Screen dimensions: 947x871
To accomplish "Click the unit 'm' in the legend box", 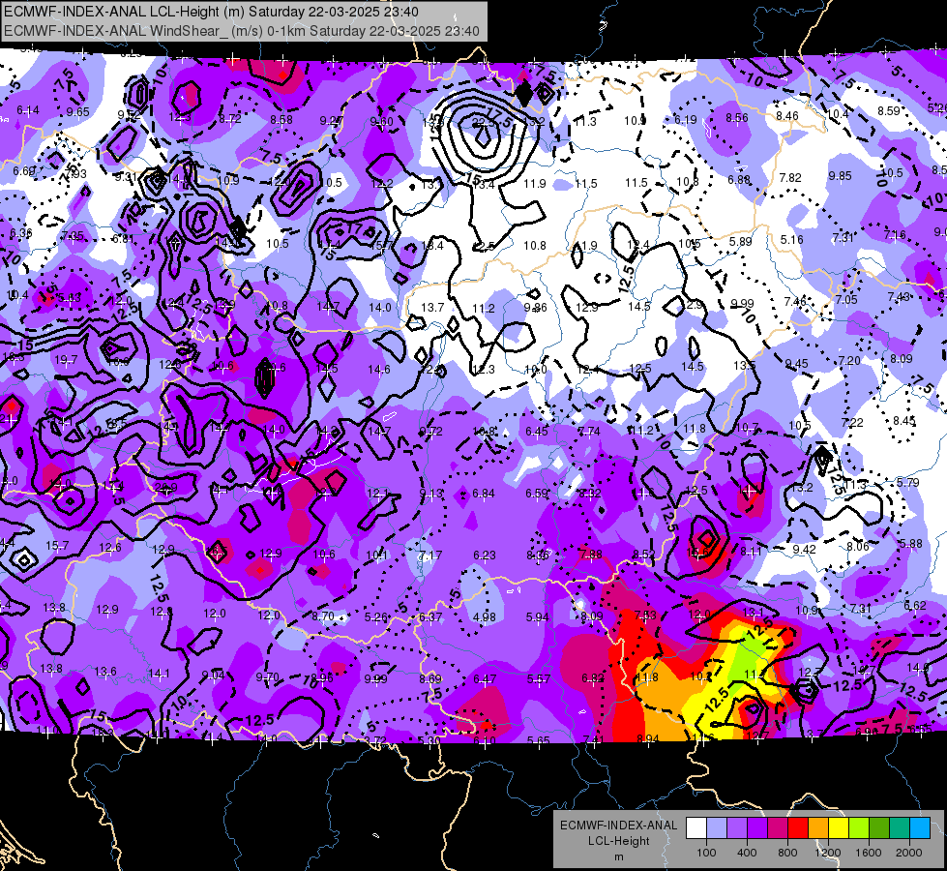I will coord(618,856).
